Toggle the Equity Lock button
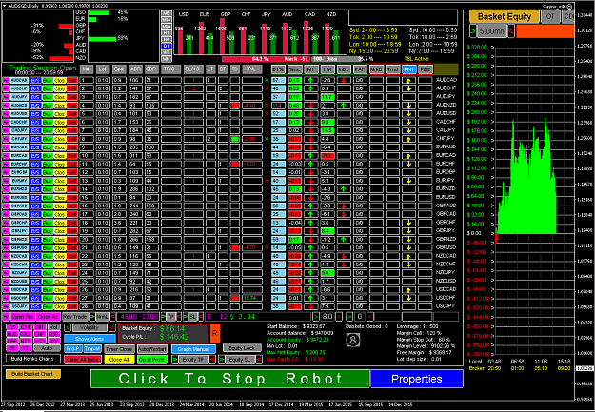This screenshot has width=595, height=412. tap(242, 348)
